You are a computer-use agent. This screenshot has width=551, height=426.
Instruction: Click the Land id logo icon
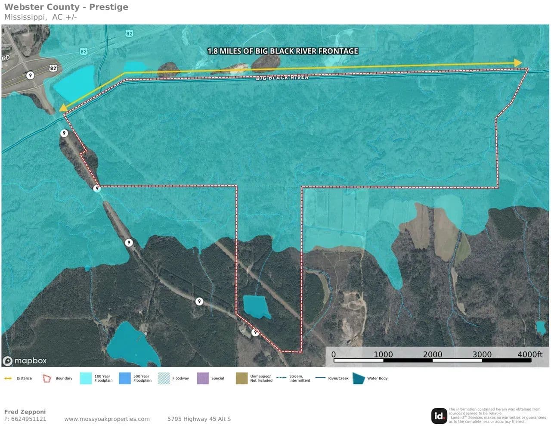click(x=439, y=416)
